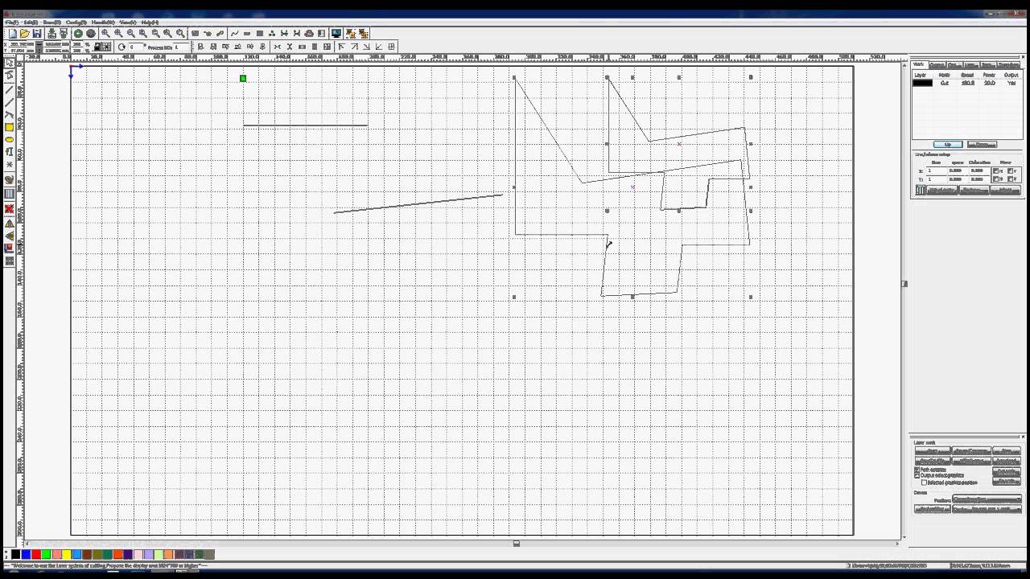Click the rotation angle input field
Screen dimensions: 1030x579
136,47
